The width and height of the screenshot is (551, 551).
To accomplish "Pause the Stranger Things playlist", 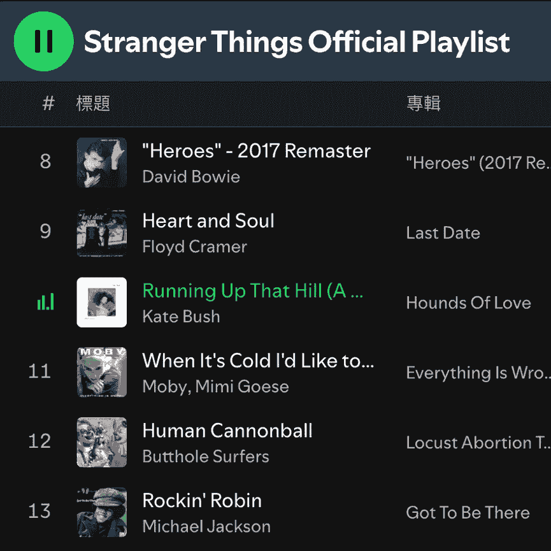I will (43, 41).
